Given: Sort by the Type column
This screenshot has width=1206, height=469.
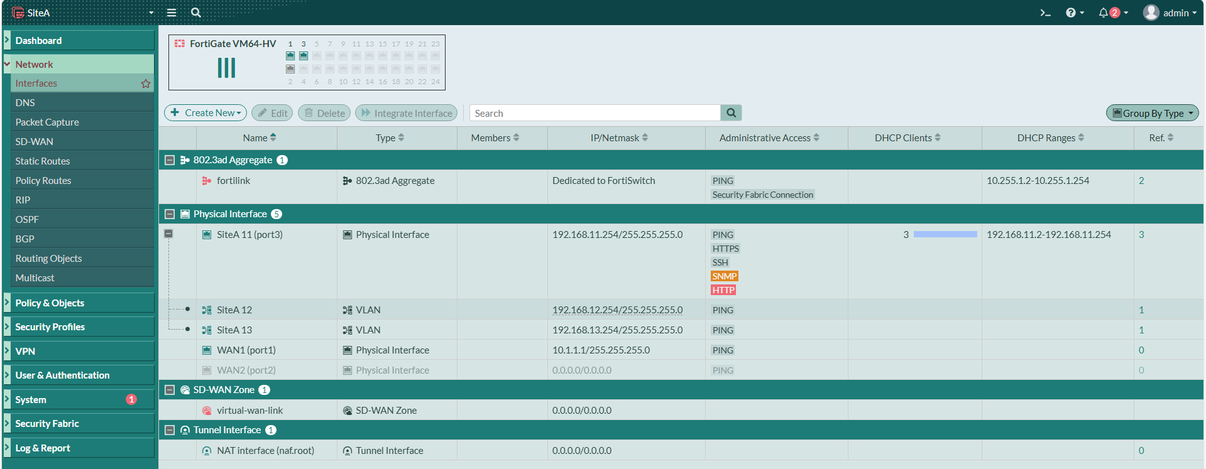Looking at the screenshot, I should (390, 138).
